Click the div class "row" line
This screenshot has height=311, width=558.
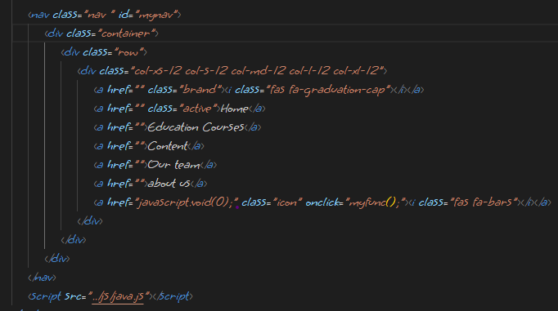coord(104,52)
